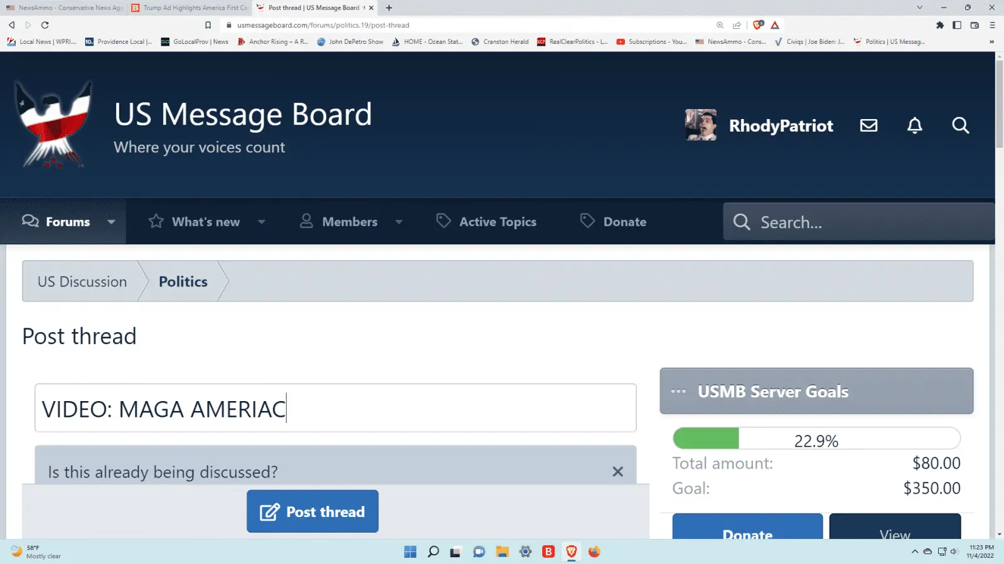The height and width of the screenshot is (564, 1004).
Task: Click the View button under server goals
Action: tap(895, 526)
